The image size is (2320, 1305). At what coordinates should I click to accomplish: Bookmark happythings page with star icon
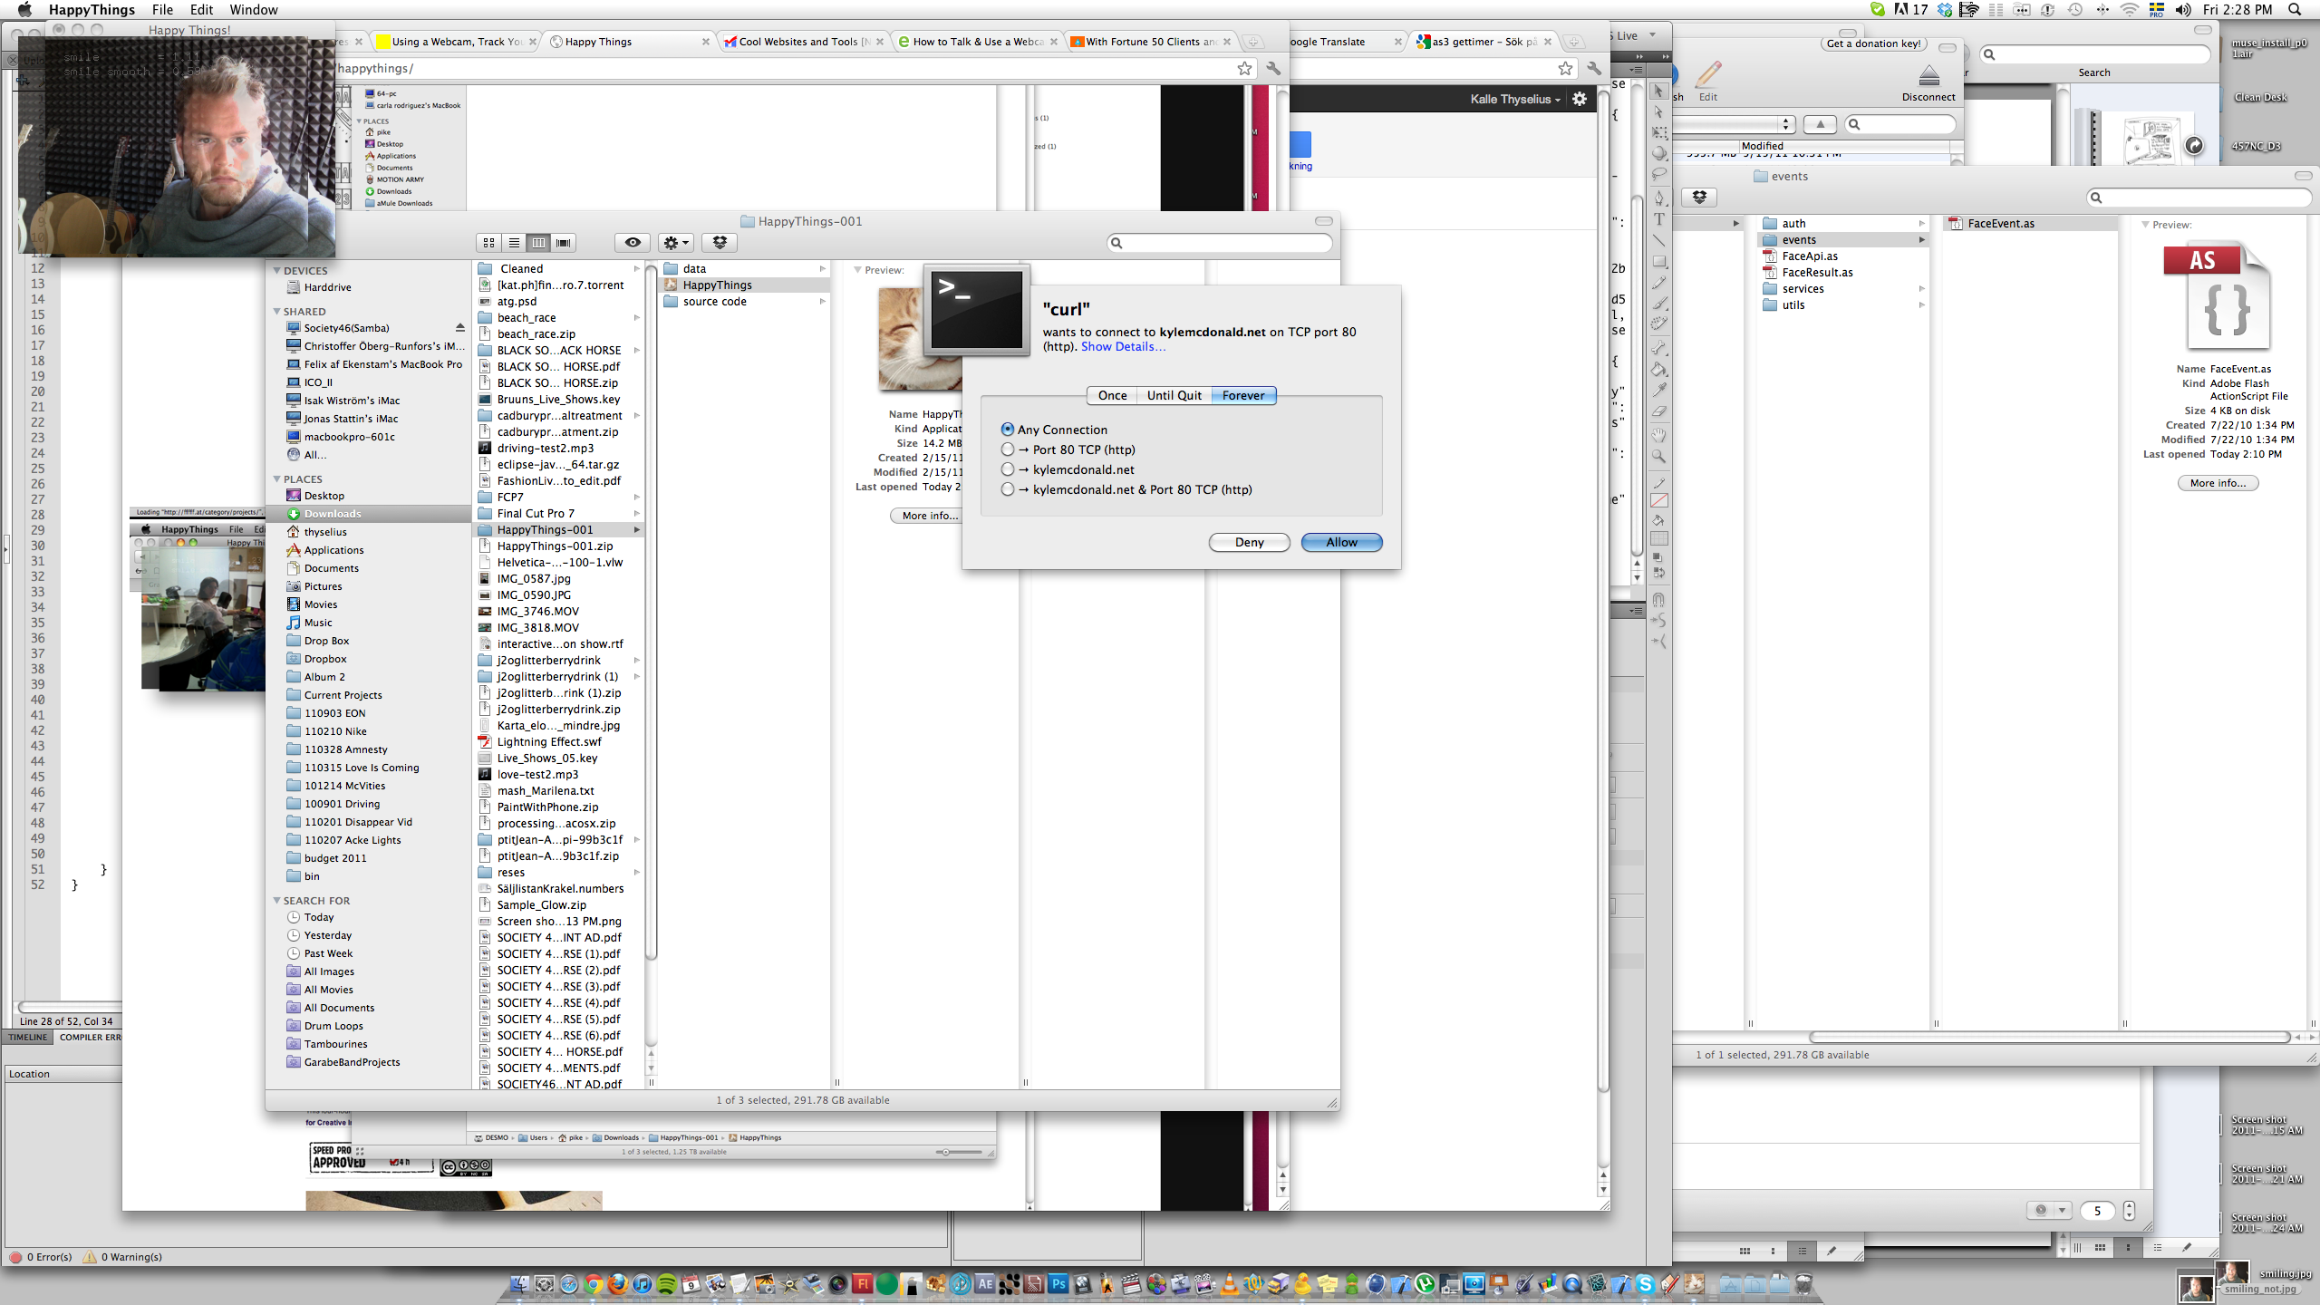(1244, 68)
